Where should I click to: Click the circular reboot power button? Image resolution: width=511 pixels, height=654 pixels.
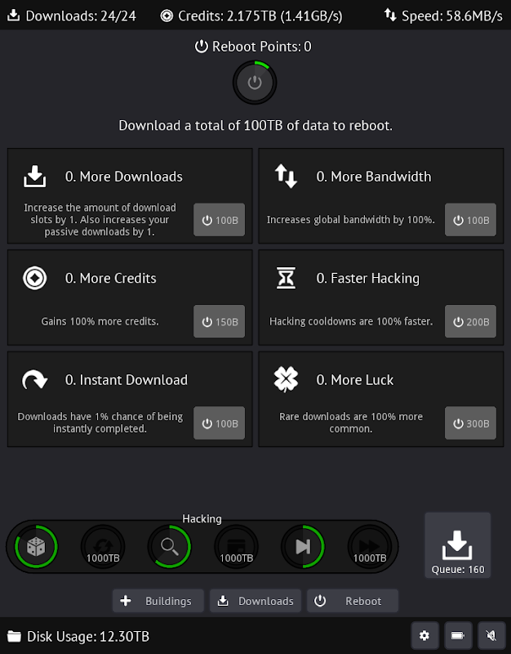point(255,83)
